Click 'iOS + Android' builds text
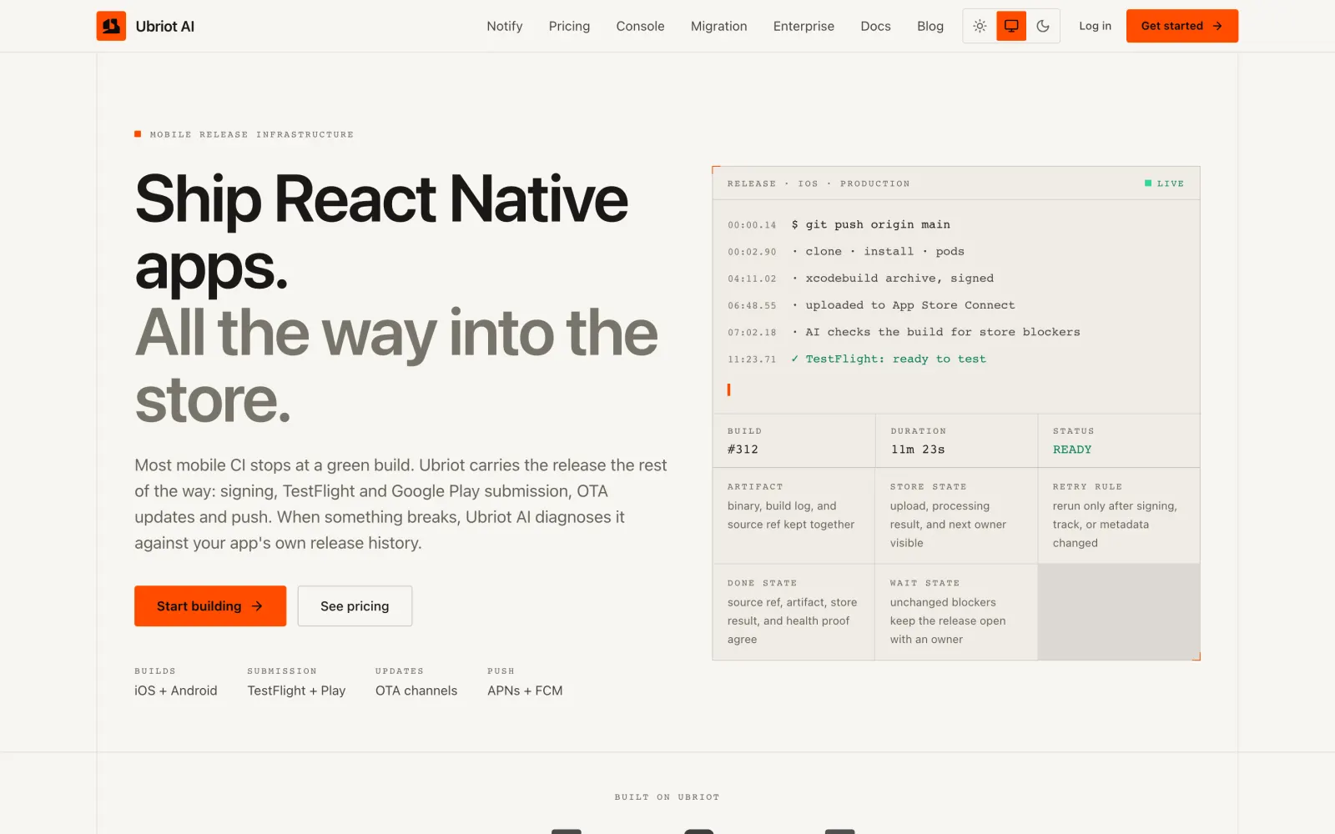The height and width of the screenshot is (834, 1335). (176, 691)
